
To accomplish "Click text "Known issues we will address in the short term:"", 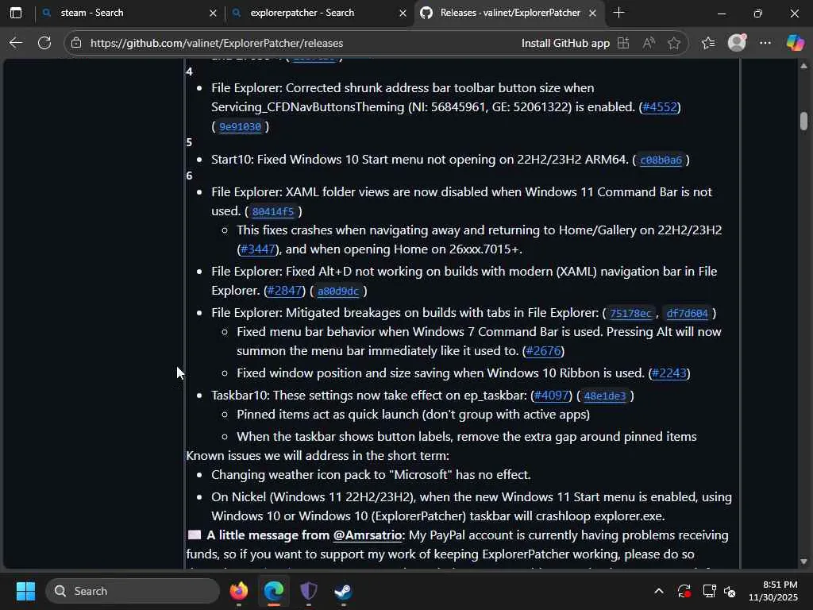I will (x=318, y=455).
